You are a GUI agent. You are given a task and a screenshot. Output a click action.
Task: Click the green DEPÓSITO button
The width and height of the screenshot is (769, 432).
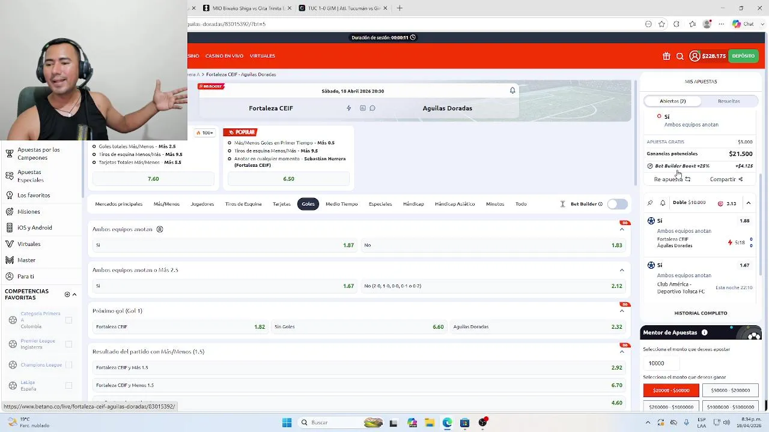(x=743, y=56)
